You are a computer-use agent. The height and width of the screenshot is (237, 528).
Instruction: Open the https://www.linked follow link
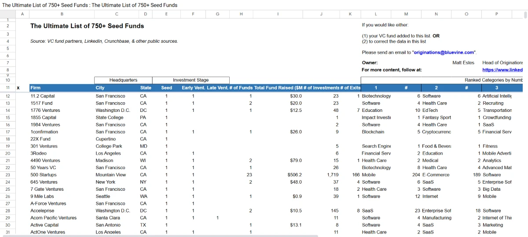tap(502, 70)
